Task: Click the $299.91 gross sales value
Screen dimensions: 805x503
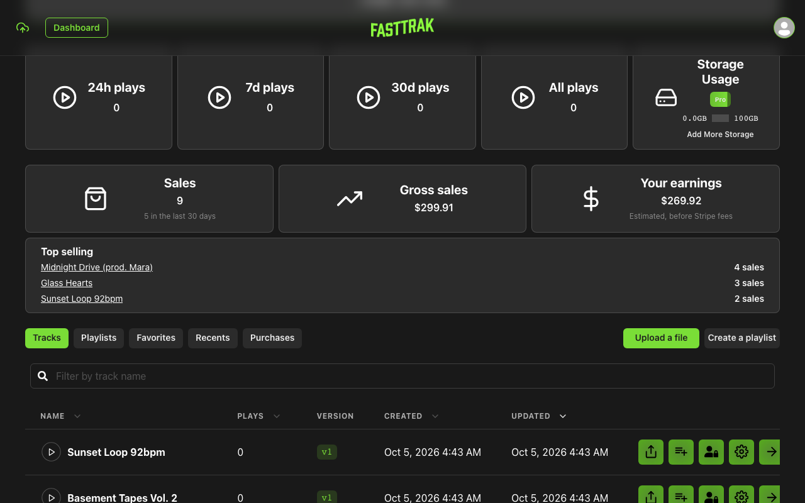Action: pyautogui.click(x=434, y=207)
